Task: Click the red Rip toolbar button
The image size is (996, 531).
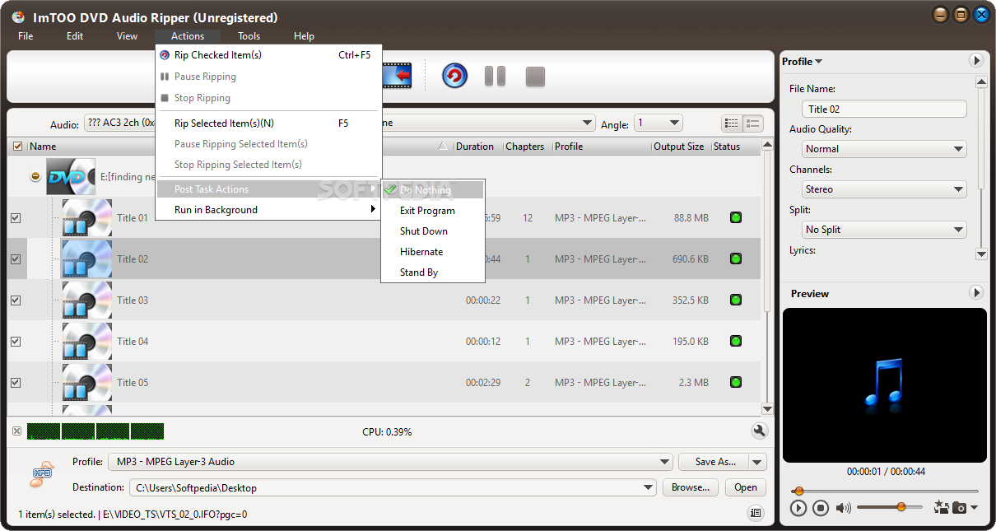Action: [x=454, y=76]
